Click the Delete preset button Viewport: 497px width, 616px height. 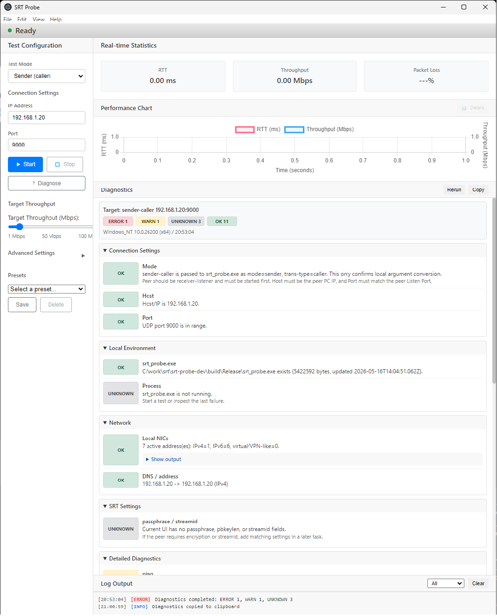(56, 305)
